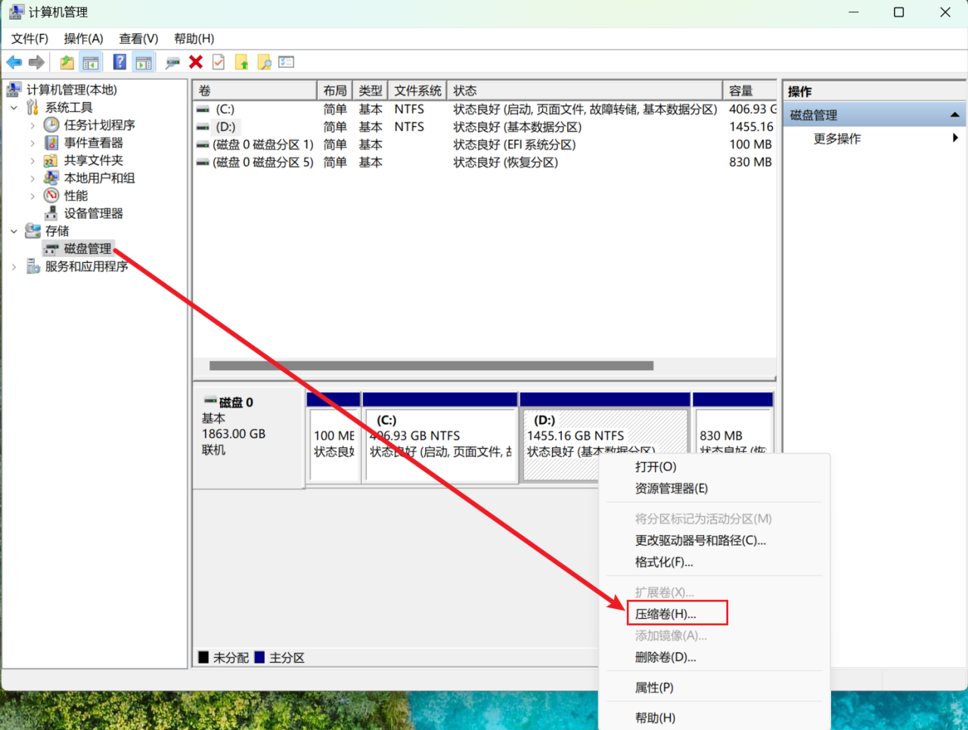
Task: Collapse the 磁盘管理 actions section arrow
Action: coord(954,115)
